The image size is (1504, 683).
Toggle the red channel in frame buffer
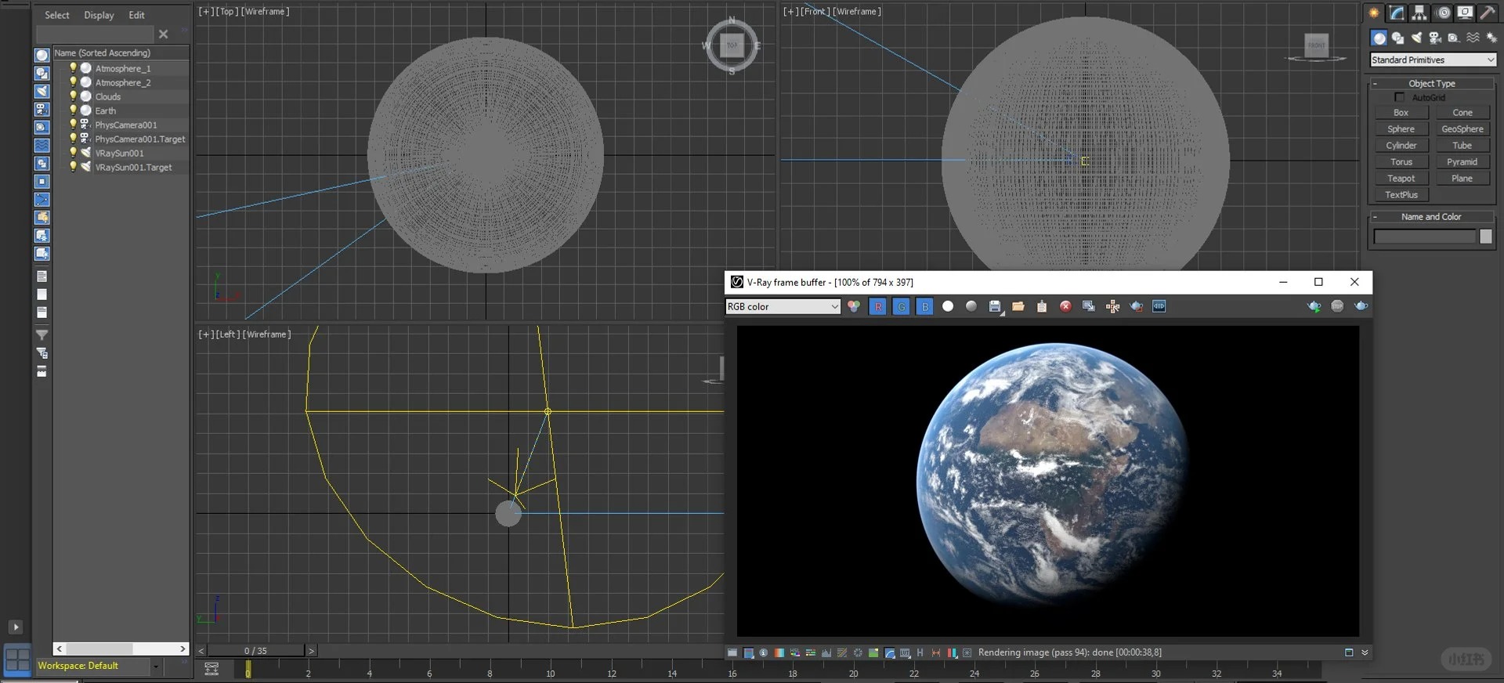(878, 306)
